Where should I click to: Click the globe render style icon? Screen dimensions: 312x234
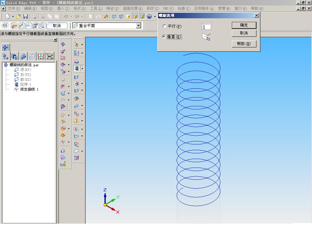point(149,16)
